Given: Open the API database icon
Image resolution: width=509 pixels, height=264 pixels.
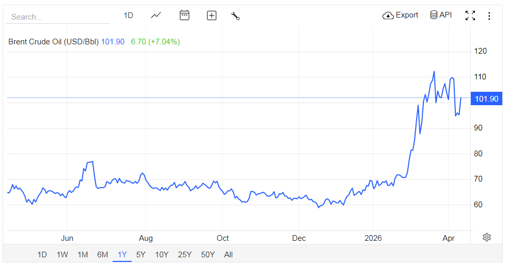Looking at the screenshot, I should pos(434,15).
